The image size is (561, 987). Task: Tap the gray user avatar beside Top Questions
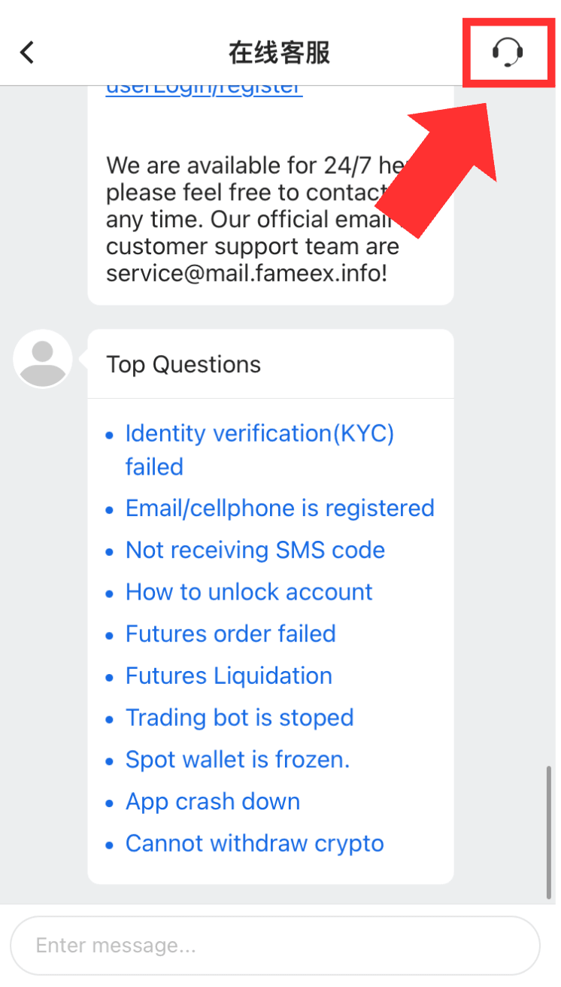(43, 359)
